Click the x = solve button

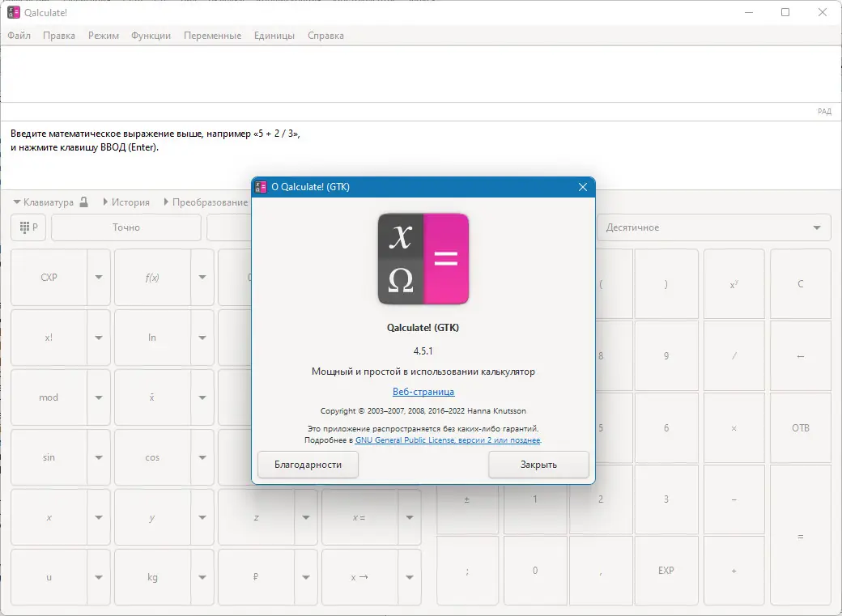tap(359, 518)
